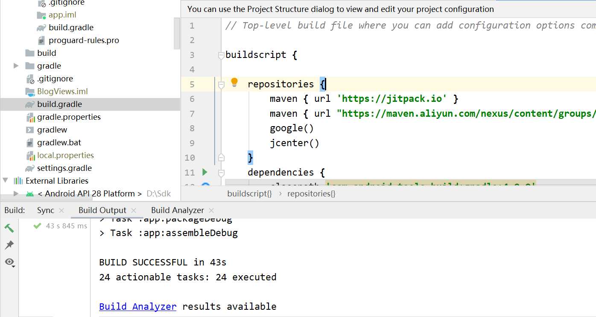Viewport: 596px width, 317px height.
Task: Click line number 7 in the editor gutter
Action: 192,113
